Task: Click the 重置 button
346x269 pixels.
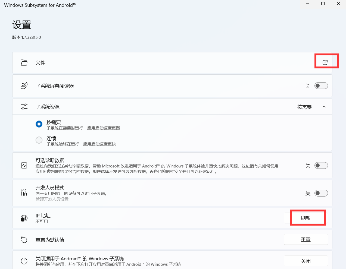Action: click(306, 239)
